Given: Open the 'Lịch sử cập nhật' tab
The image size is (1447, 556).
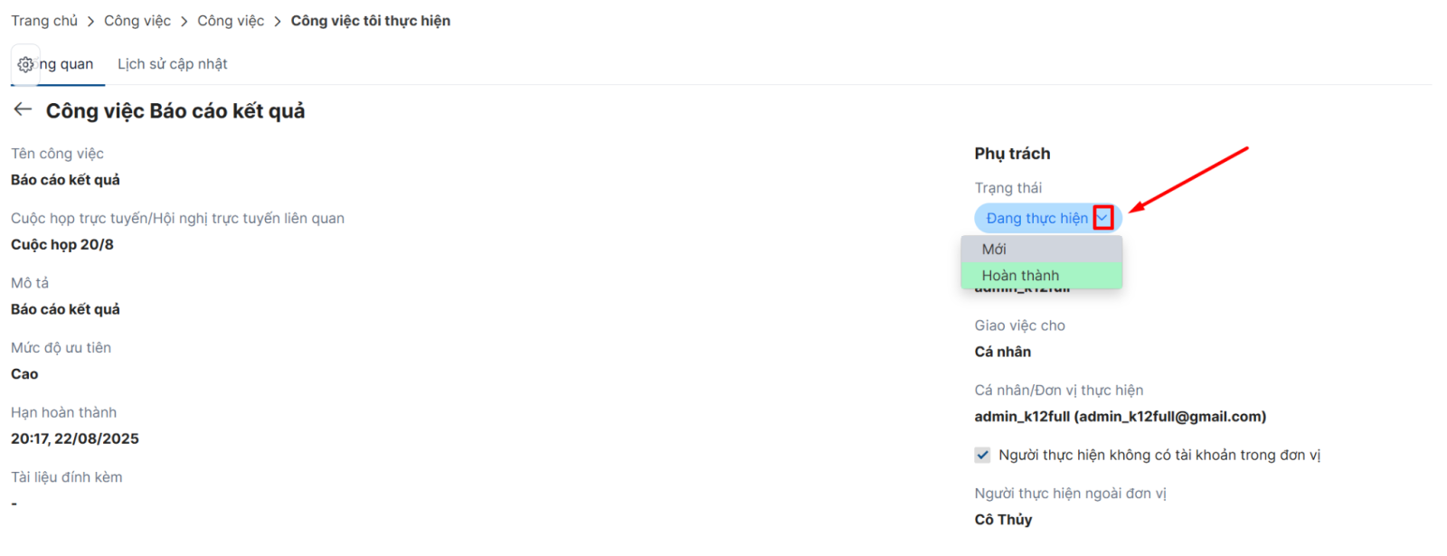Looking at the screenshot, I should click(172, 64).
